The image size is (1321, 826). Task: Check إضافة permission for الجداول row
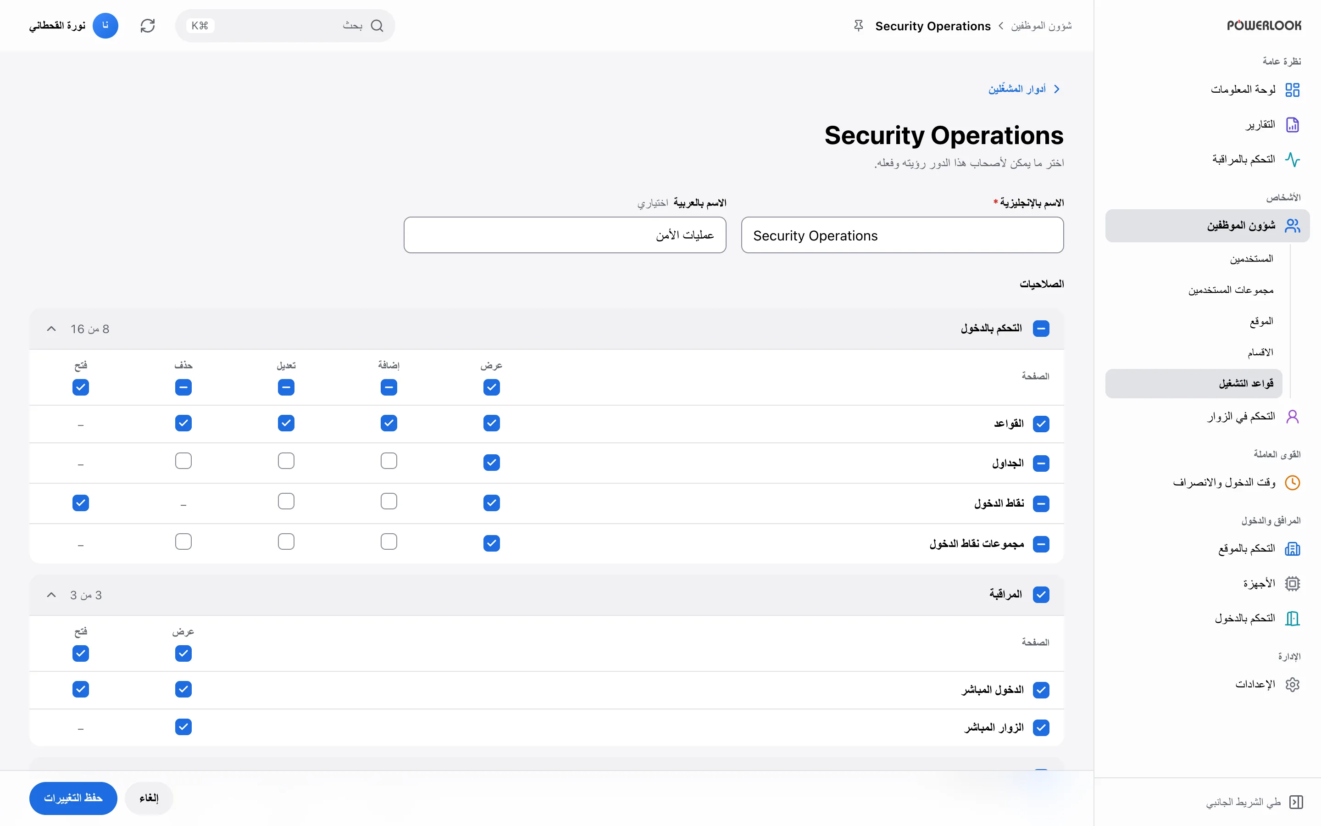(389, 461)
